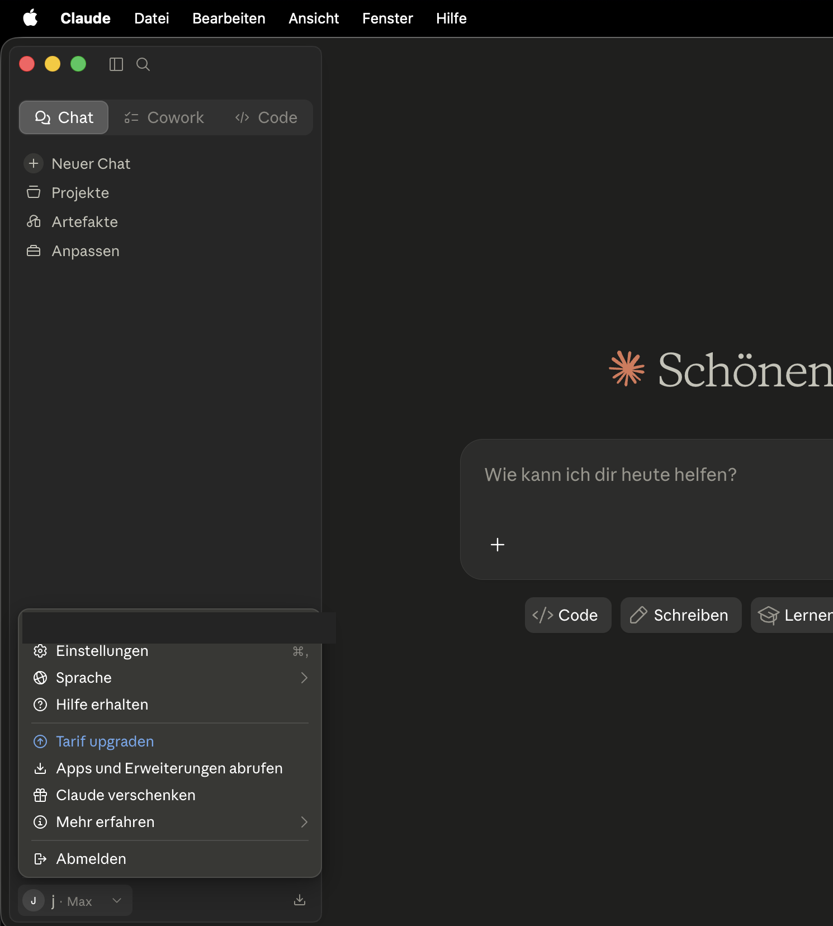Click the Hilfe erhalten question mark icon
Viewport: 833px width, 926px height.
(x=40, y=705)
